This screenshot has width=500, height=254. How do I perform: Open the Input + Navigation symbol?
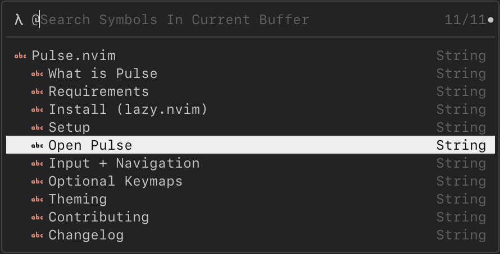[124, 163]
